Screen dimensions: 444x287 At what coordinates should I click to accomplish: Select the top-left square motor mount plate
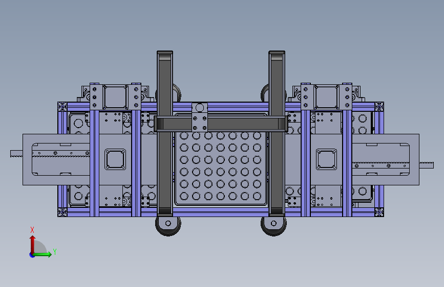click(115, 97)
